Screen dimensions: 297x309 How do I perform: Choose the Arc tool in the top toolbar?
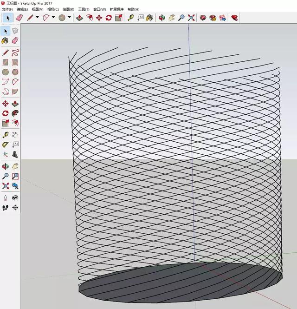click(46, 18)
